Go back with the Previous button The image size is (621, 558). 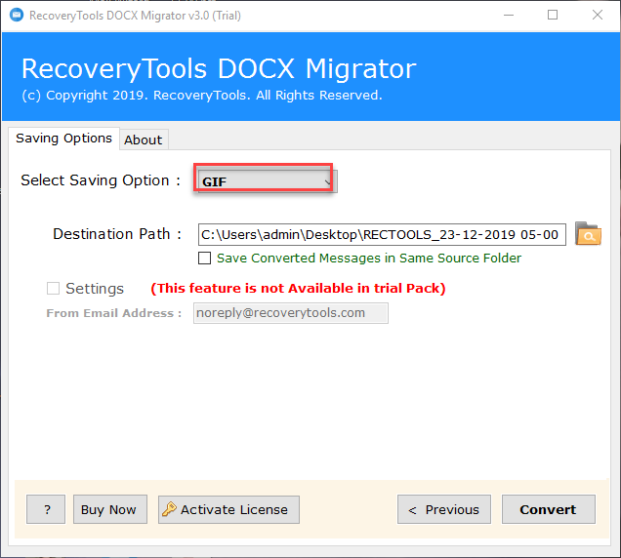click(444, 509)
